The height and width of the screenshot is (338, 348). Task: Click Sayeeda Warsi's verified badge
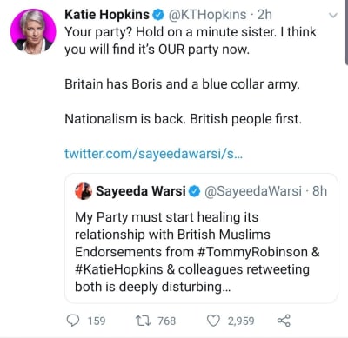[x=195, y=191]
